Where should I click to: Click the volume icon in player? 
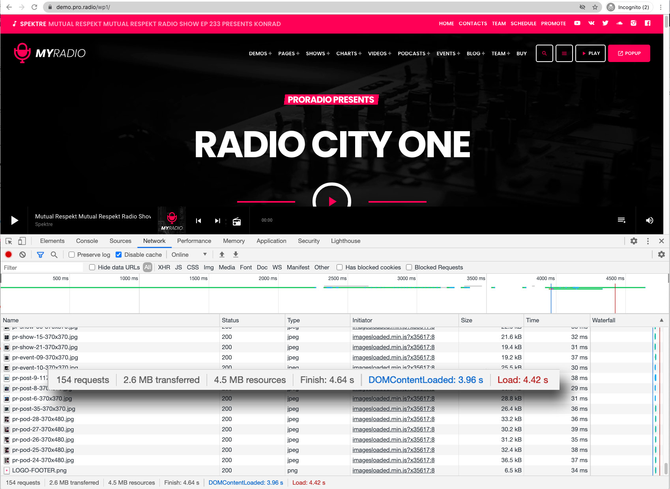[649, 220]
